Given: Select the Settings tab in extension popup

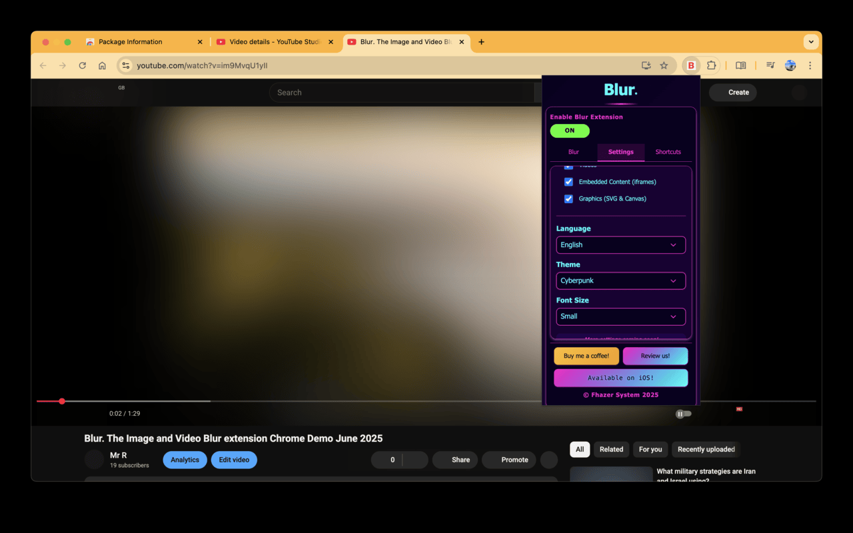Looking at the screenshot, I should tap(621, 152).
